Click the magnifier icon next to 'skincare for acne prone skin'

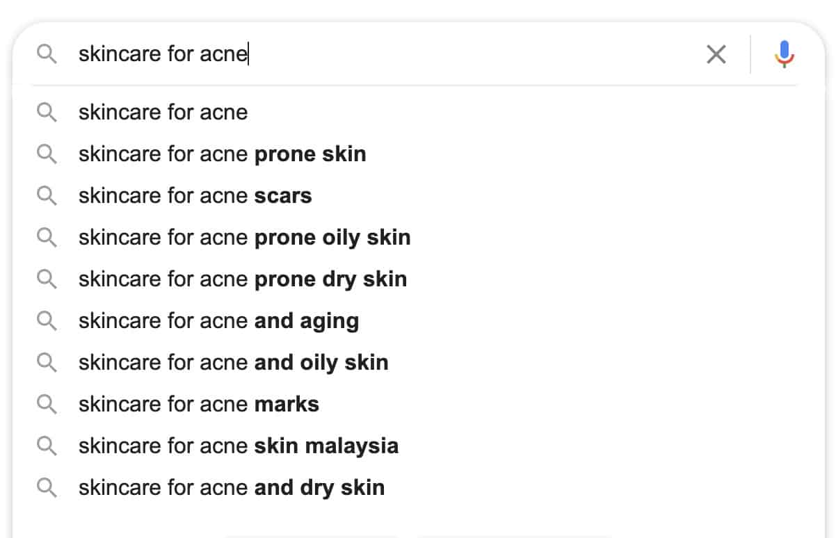47,154
